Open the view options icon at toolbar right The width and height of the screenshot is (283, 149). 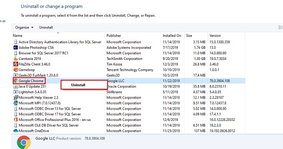pyautogui.click(x=280, y=27)
